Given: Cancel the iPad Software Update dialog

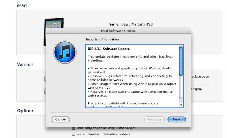Looking at the screenshot, I should [61, 119].
